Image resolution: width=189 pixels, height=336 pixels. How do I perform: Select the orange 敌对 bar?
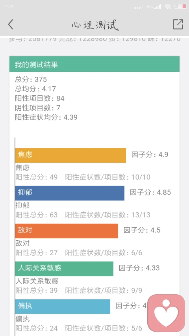[67, 231]
